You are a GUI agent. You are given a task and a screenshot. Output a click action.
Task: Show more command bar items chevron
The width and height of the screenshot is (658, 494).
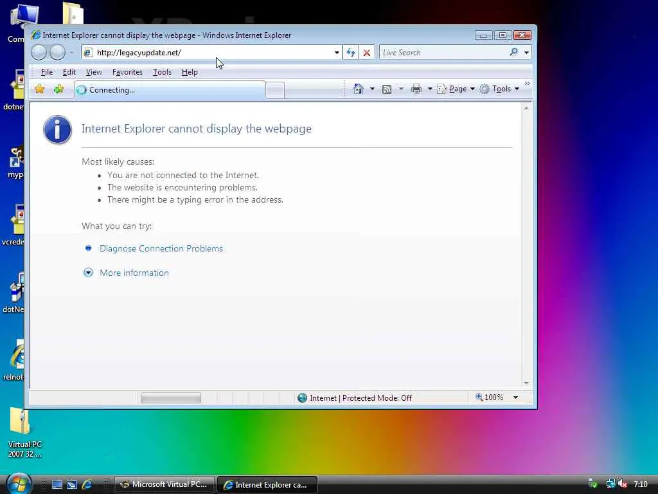(528, 84)
